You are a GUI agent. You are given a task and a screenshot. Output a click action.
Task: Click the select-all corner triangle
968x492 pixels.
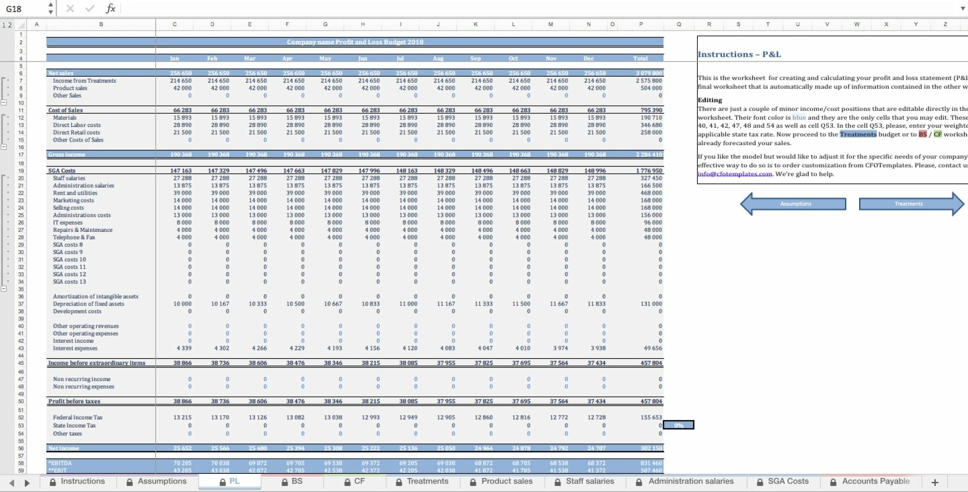[x=21, y=25]
